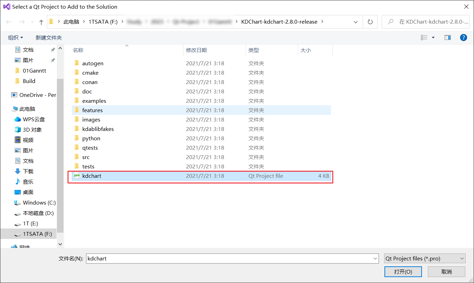The height and width of the screenshot is (283, 474).
Task: Click the 取消 button
Action: (x=447, y=272)
